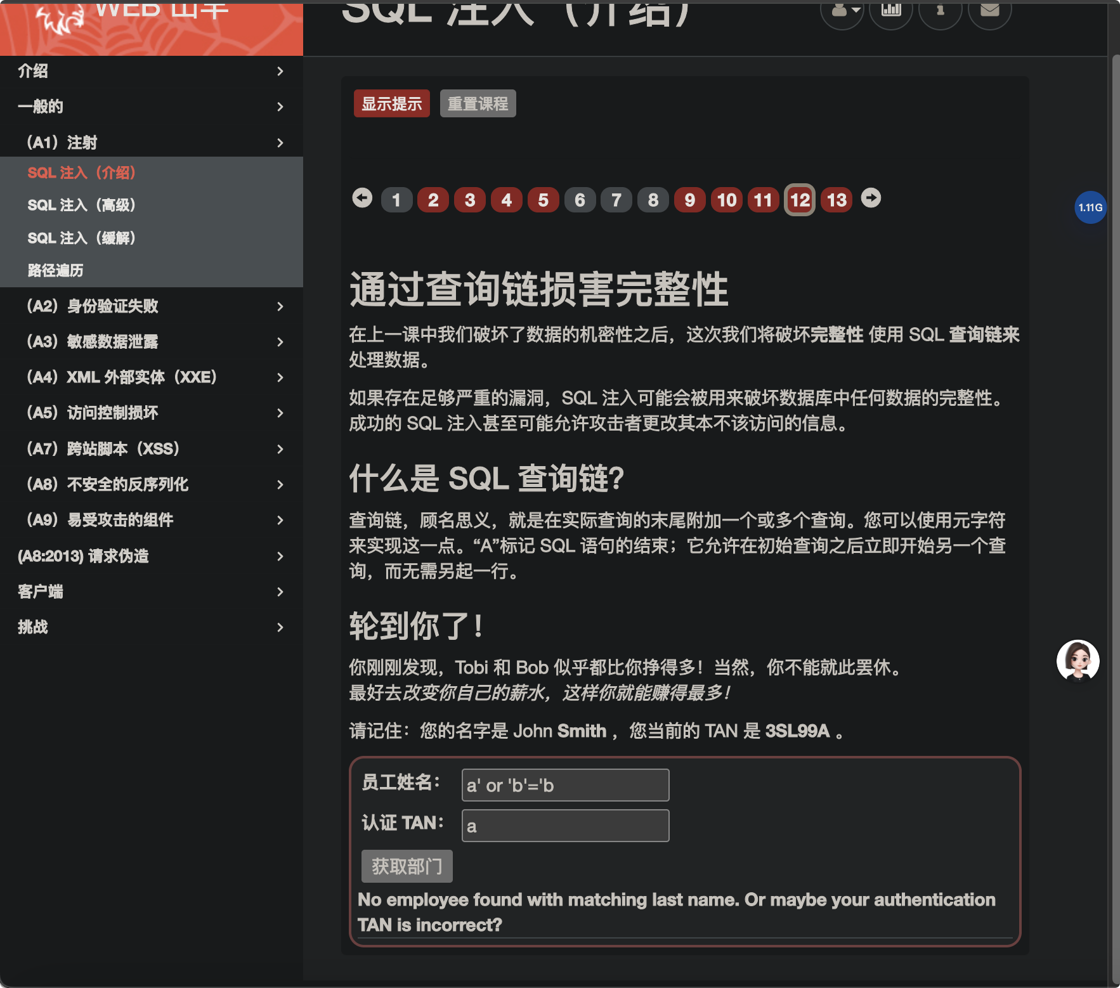This screenshot has height=988, width=1120.
Task: Go to next lesson page with right arrow
Action: click(871, 198)
